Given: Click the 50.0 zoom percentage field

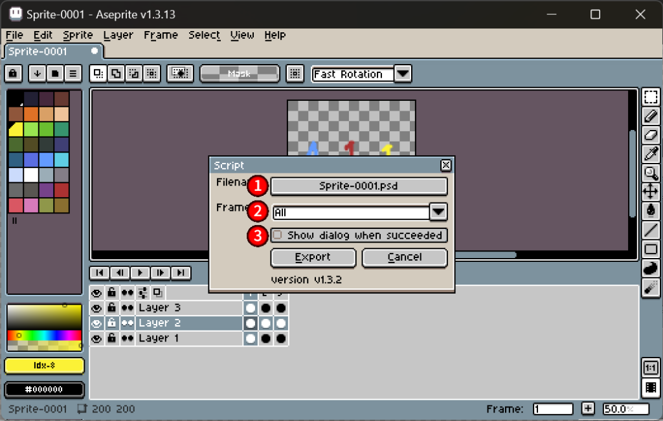Looking at the screenshot, I should point(626,409).
